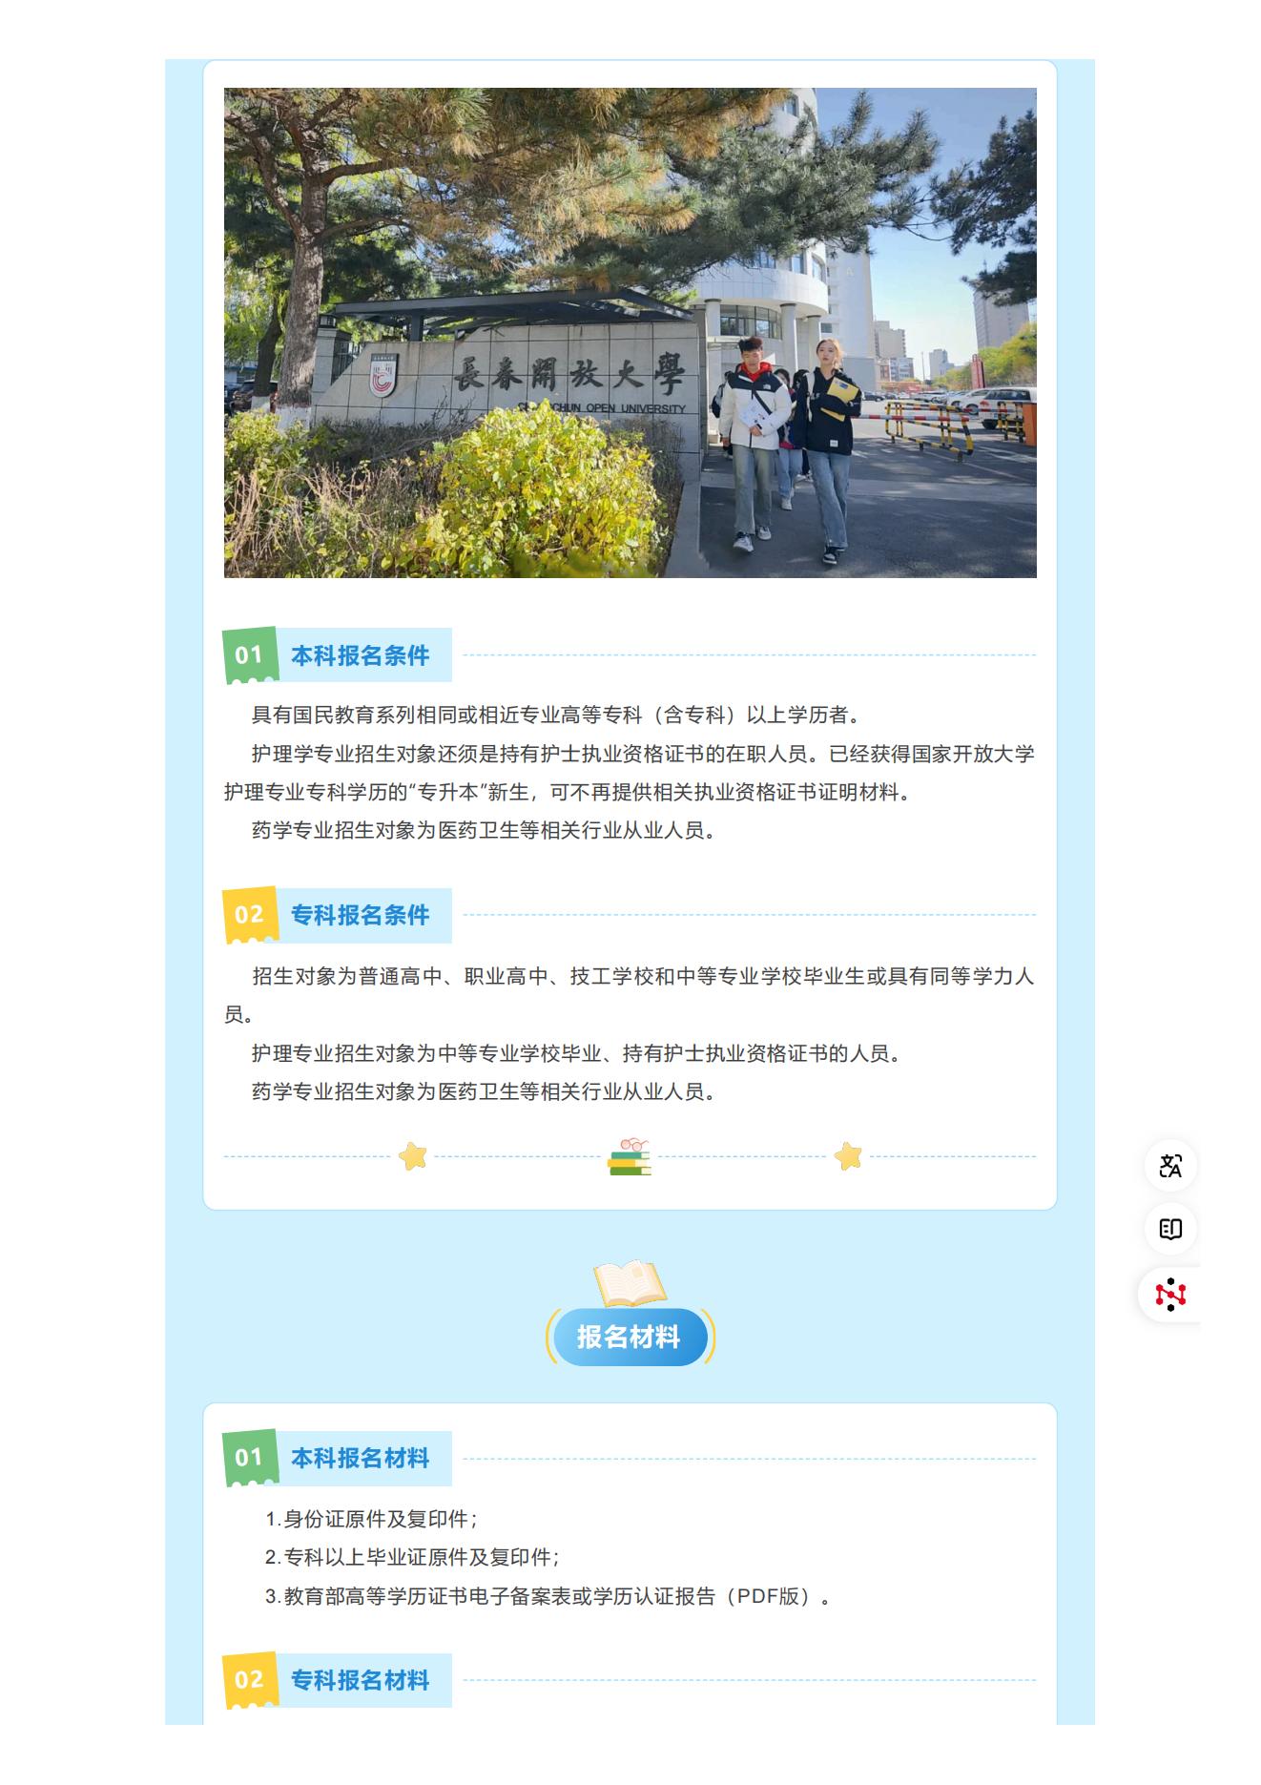Select the 01 本科报名条件 heading
The height and width of the screenshot is (1785, 1261).
point(338,655)
